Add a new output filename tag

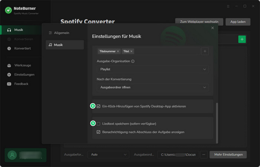coord(205,51)
